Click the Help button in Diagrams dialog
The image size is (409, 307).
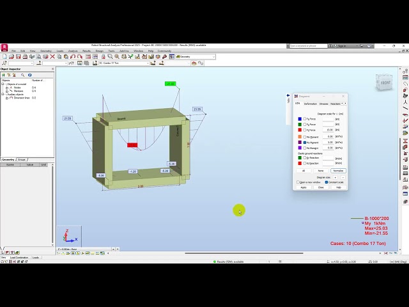coord(338,187)
